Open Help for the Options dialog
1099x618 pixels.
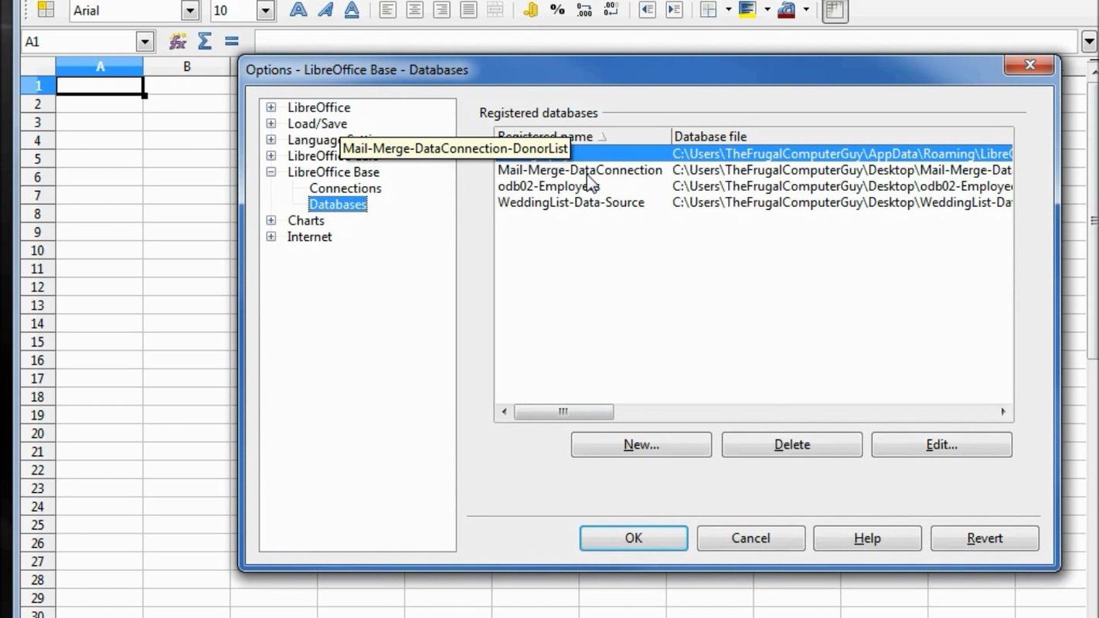(867, 538)
